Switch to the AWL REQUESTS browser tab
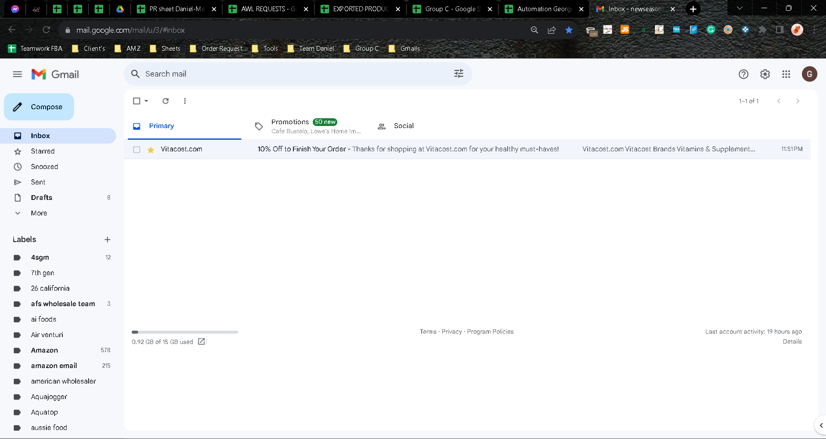 click(268, 9)
